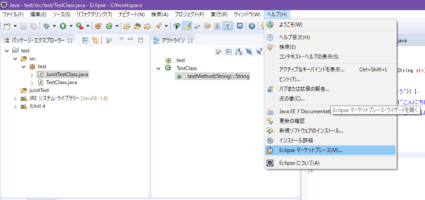Click the Open Resource briefcase-folder icon
This screenshot has height=200, width=425.
147,26
